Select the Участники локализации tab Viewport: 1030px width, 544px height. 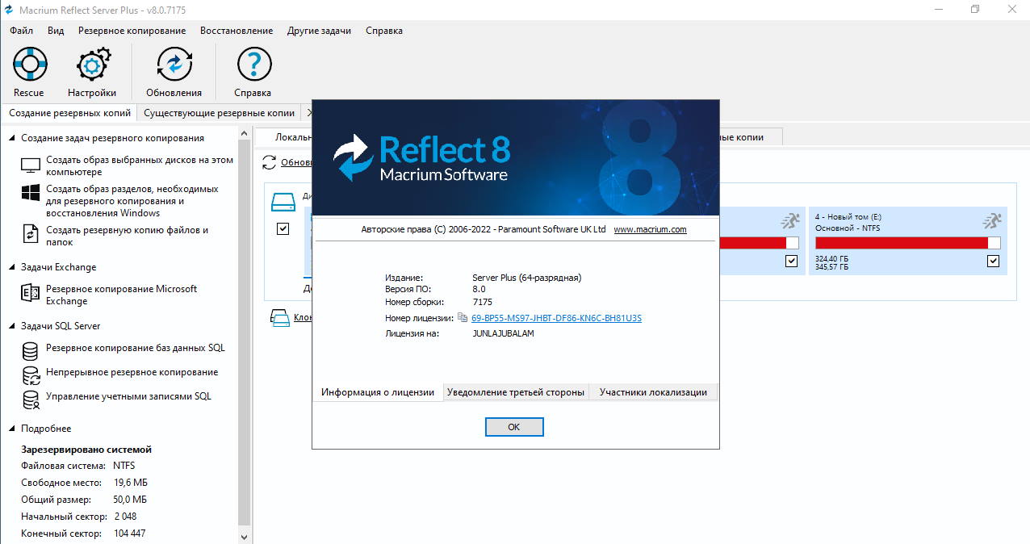(653, 392)
